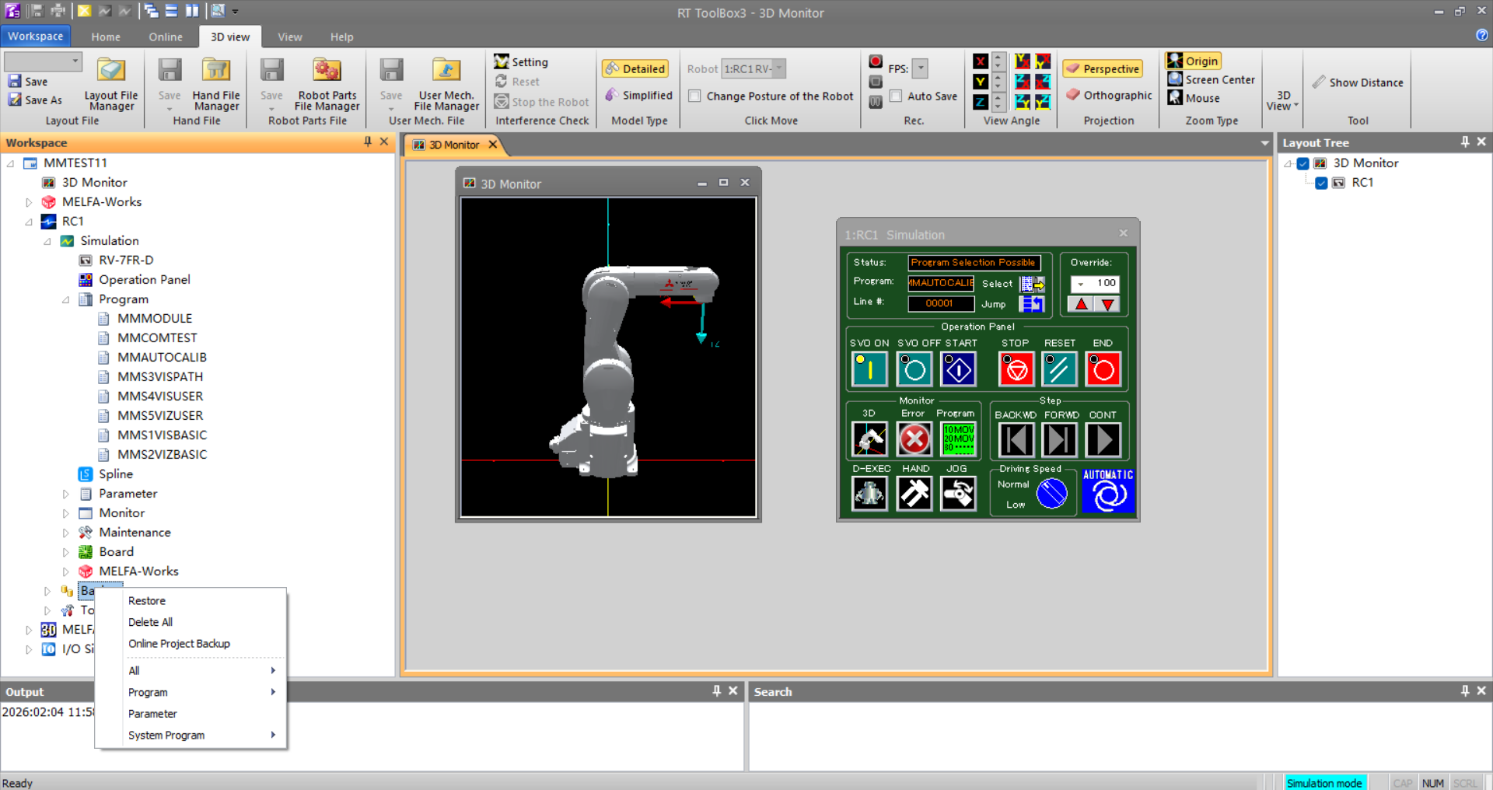Viewport: 1493px width, 790px height.
Task: Set view angle to X axis
Action: pos(981,61)
